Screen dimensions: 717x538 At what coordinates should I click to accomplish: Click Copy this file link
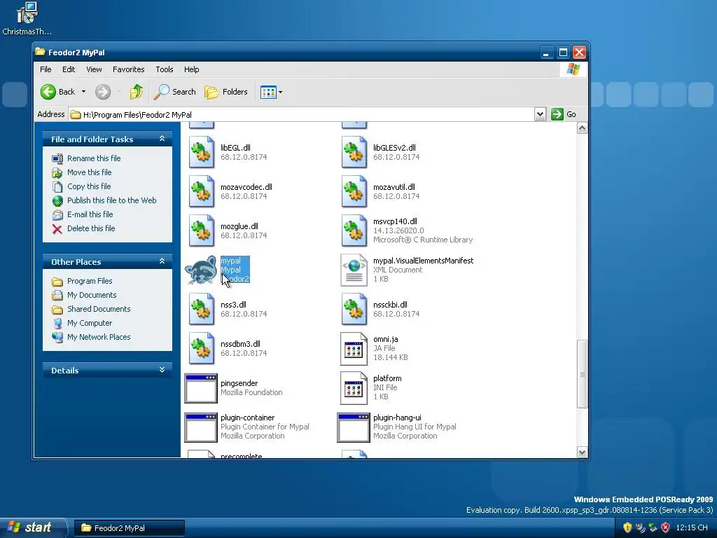tap(89, 186)
